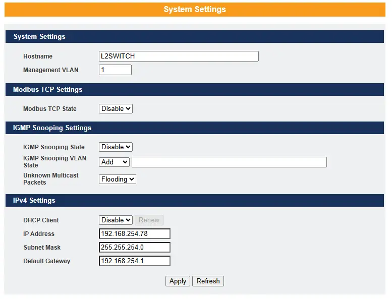Click the DHCP Client label
The width and height of the screenshot is (392, 299).
pyautogui.click(x=41, y=220)
